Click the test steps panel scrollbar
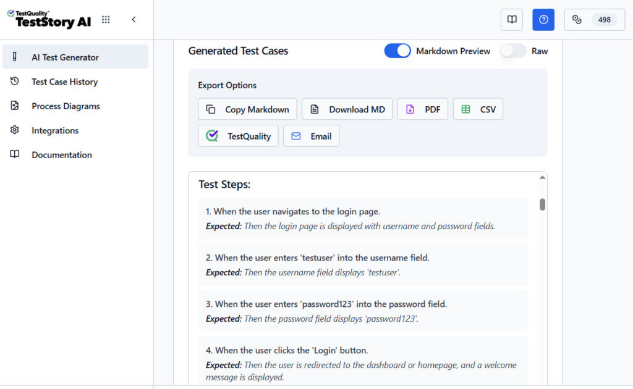Image resolution: width=633 pixels, height=389 pixels. coord(542,204)
